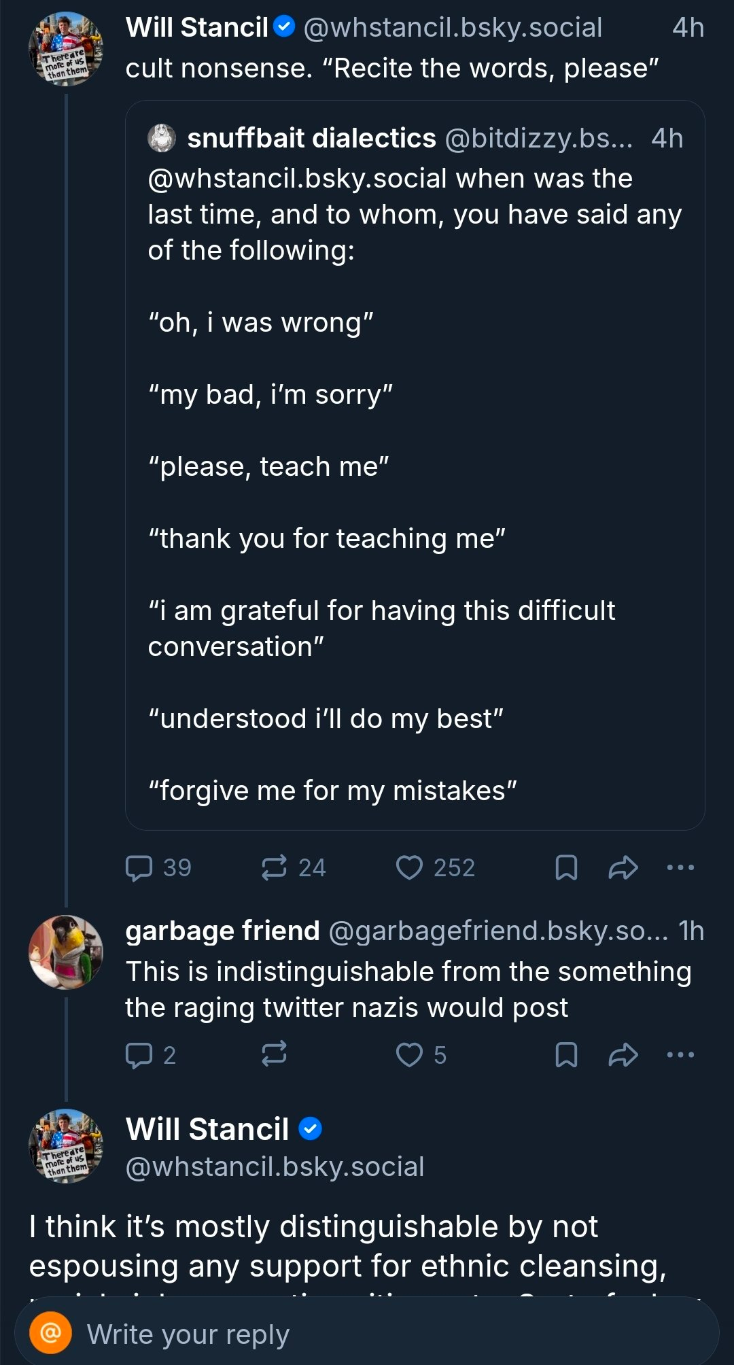Open more options on garbage friend's comment
Screen dimensions: 734x1365
pos(680,1055)
